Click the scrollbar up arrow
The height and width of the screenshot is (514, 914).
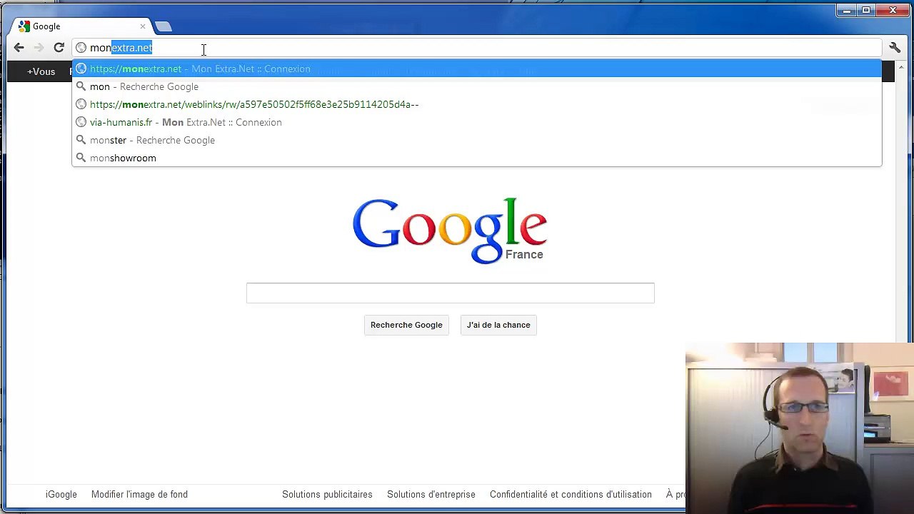pos(900,68)
